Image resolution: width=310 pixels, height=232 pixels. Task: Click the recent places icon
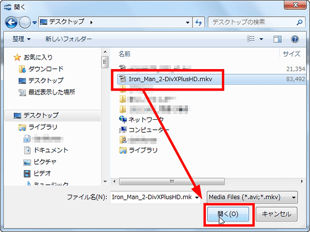tap(22, 92)
